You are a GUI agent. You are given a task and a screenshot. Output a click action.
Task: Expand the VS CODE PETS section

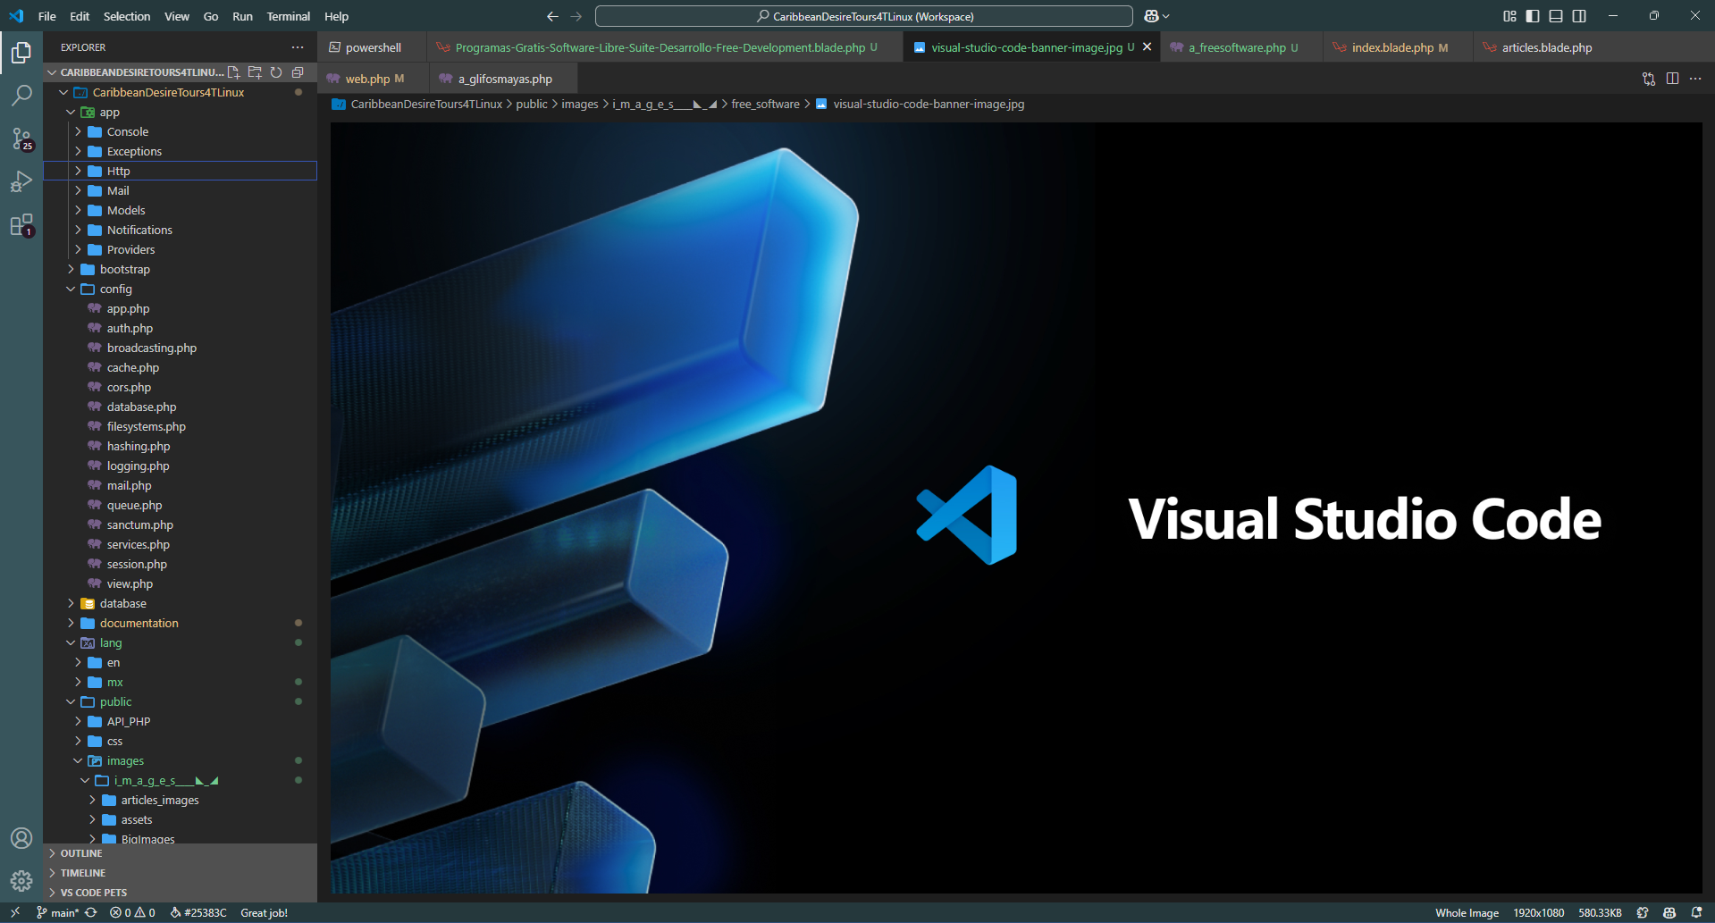180,893
